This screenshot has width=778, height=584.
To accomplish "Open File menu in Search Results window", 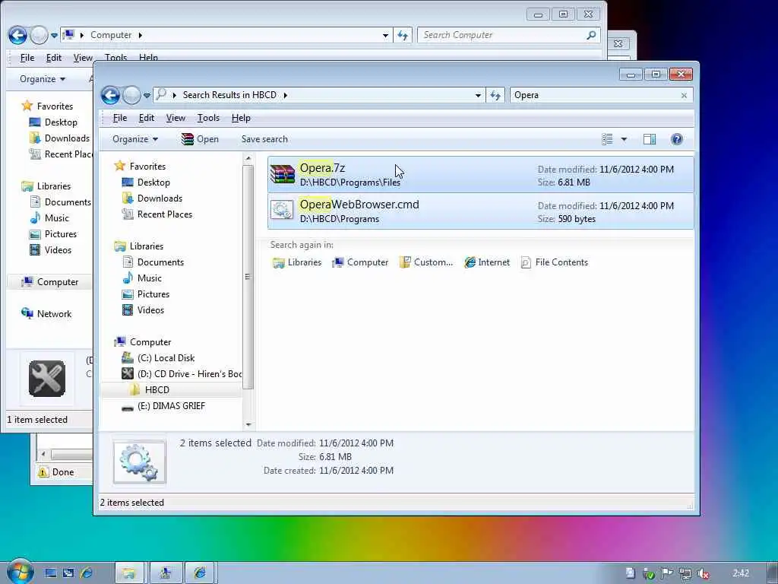I will (x=119, y=118).
